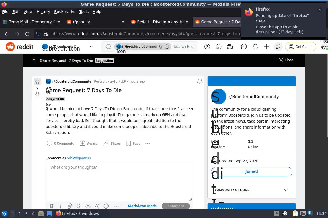The height and width of the screenshot is (218, 328).
Task: Open volume control in system tray
Action: coord(285,213)
